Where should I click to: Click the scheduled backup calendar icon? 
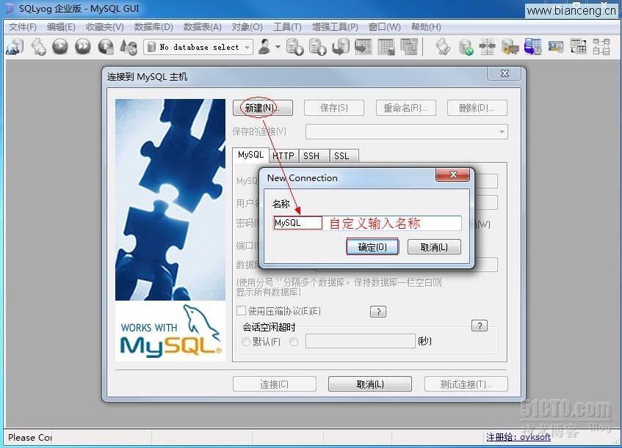tap(532, 47)
